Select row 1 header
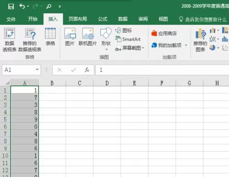The image size is (229, 177). 5,90
